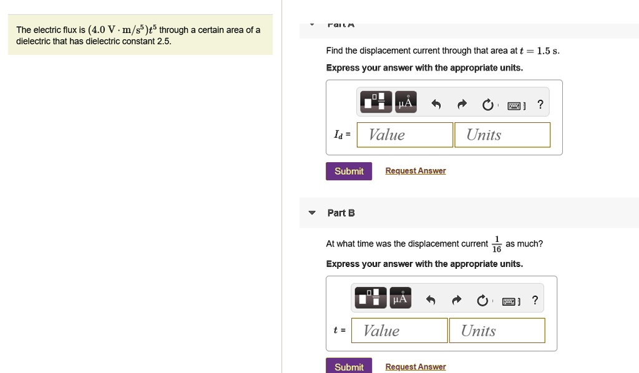Collapse the Part A section arrow
The height and width of the screenshot is (373, 639).
coord(312,25)
